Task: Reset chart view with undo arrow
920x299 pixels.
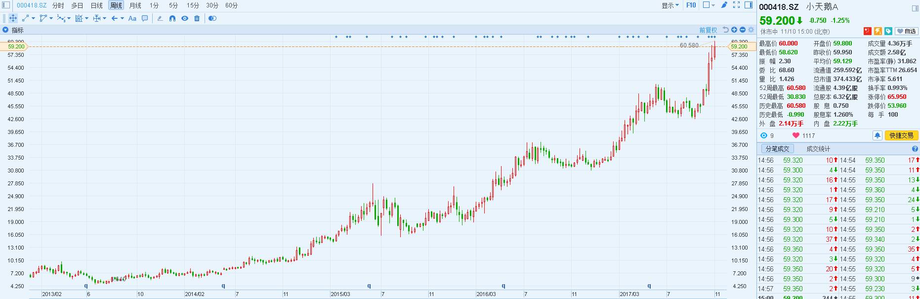Action: [x=725, y=30]
